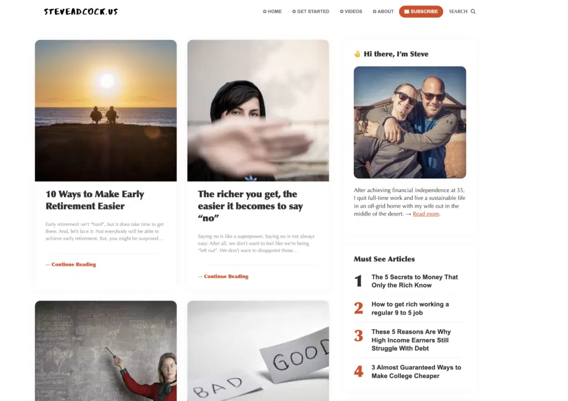This screenshot has height=401, width=568.
Task: Click the envelope icon in Subscribe button
Action: (x=407, y=12)
